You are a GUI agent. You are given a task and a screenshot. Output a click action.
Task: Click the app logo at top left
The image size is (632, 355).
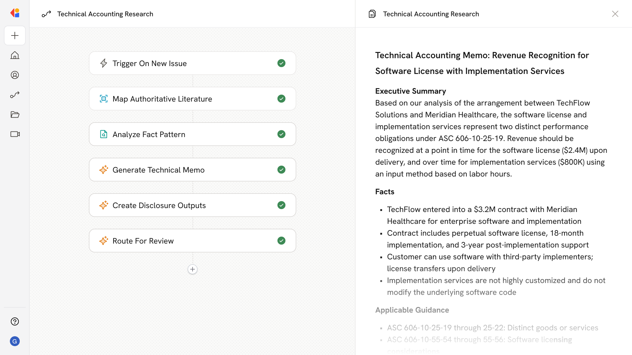point(15,13)
